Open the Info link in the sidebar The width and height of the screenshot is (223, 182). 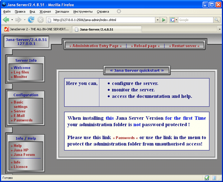point(15,162)
